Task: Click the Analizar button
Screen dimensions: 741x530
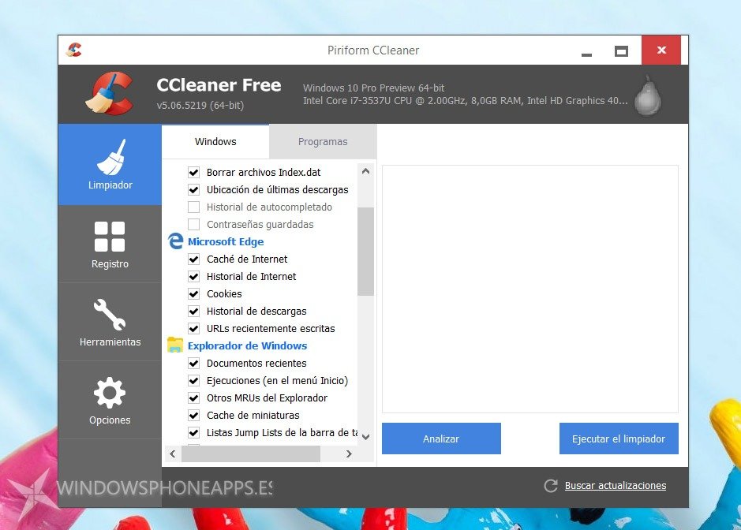Action: [x=441, y=439]
